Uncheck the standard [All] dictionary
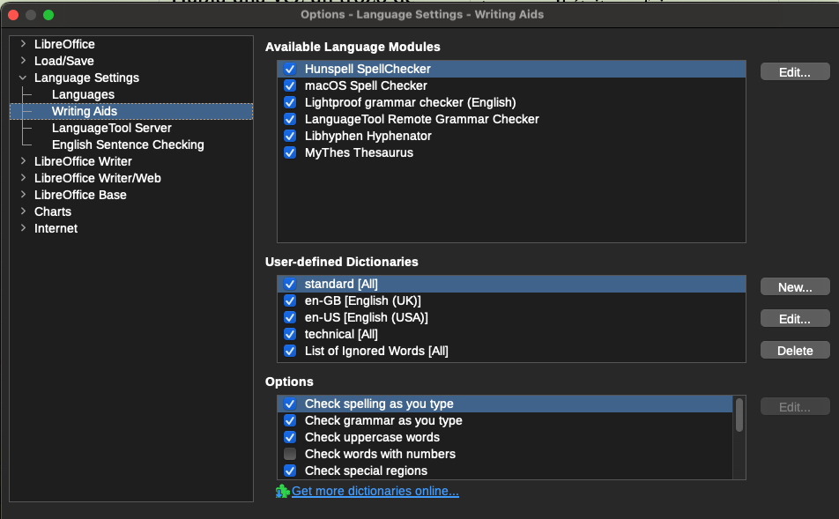839x519 pixels. [290, 284]
